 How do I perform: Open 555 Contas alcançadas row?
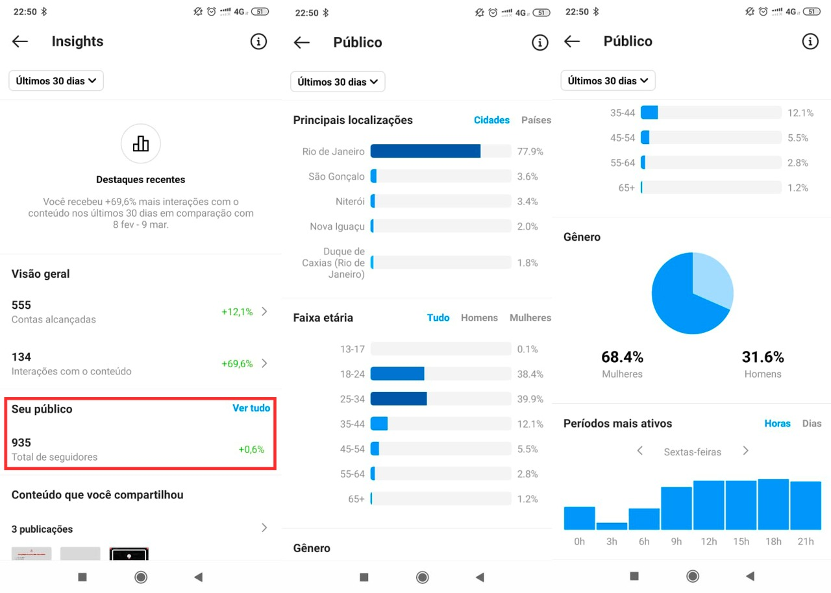point(141,311)
